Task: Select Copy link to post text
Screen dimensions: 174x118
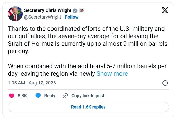Action: [88, 96]
